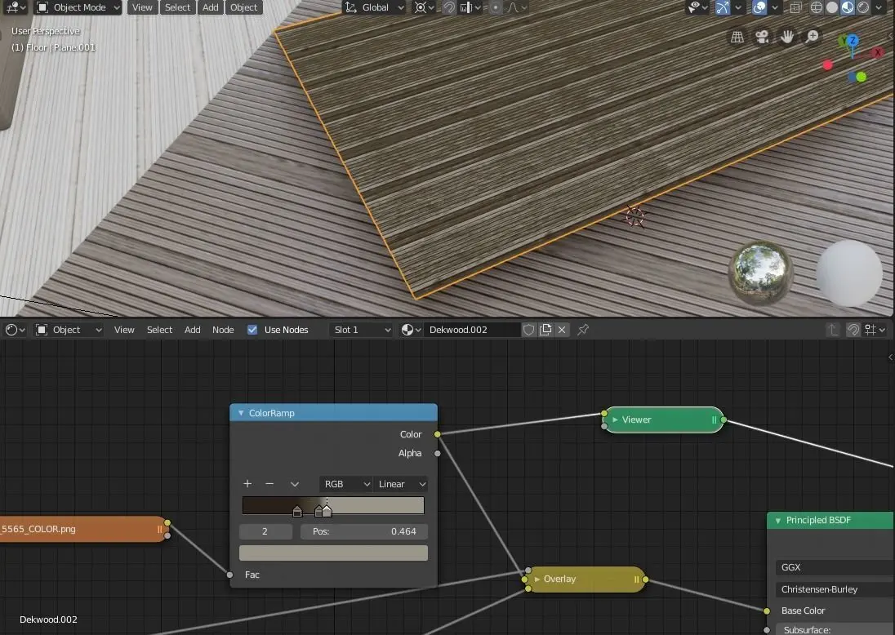The height and width of the screenshot is (635, 895).
Task: Click the pan view hand icon
Action: (x=787, y=37)
